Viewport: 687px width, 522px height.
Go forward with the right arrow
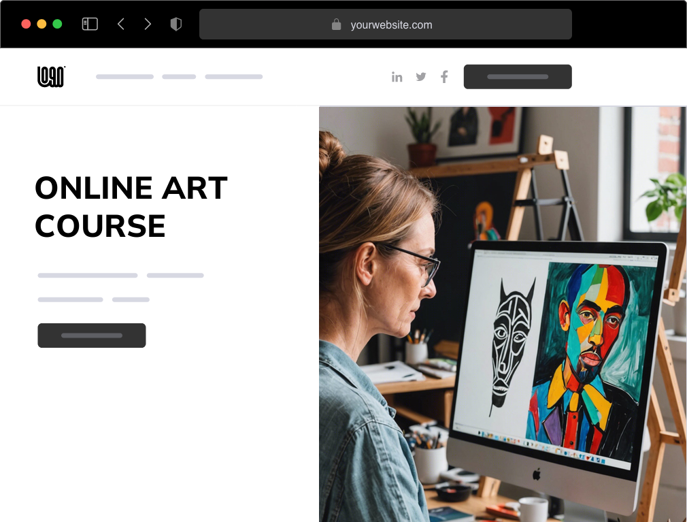[x=148, y=24]
